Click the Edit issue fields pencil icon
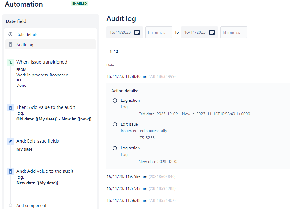 (x=10, y=141)
